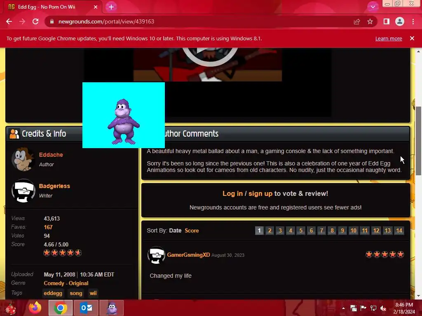Screen dimensions: 422x316
Task: Go to review page 7
Action: tap(321, 230)
